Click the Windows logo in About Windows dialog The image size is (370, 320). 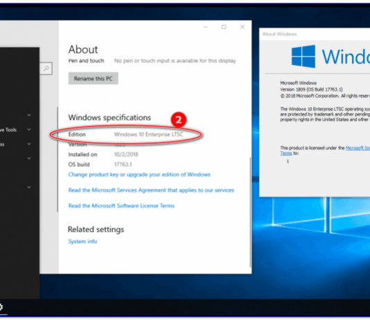(x=303, y=57)
